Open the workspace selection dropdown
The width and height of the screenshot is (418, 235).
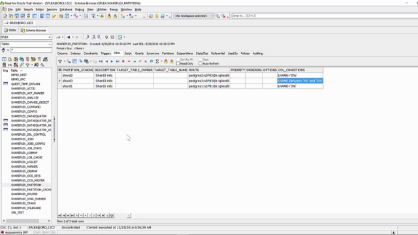click(212, 16)
